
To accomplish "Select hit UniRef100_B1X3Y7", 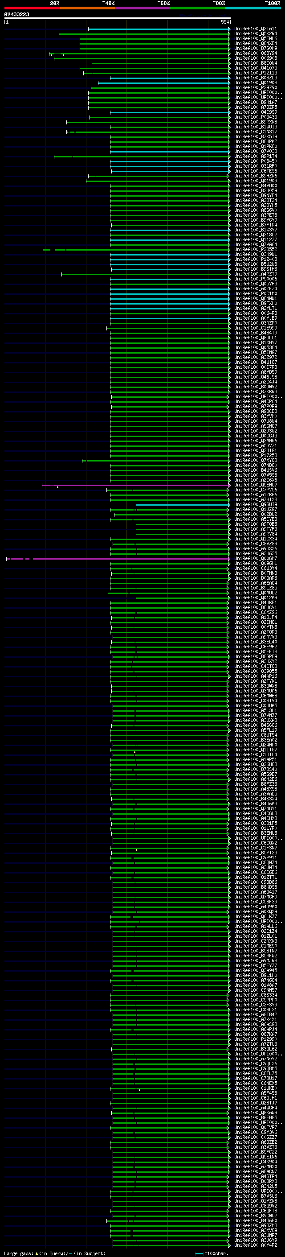I will tap(255, 230).
